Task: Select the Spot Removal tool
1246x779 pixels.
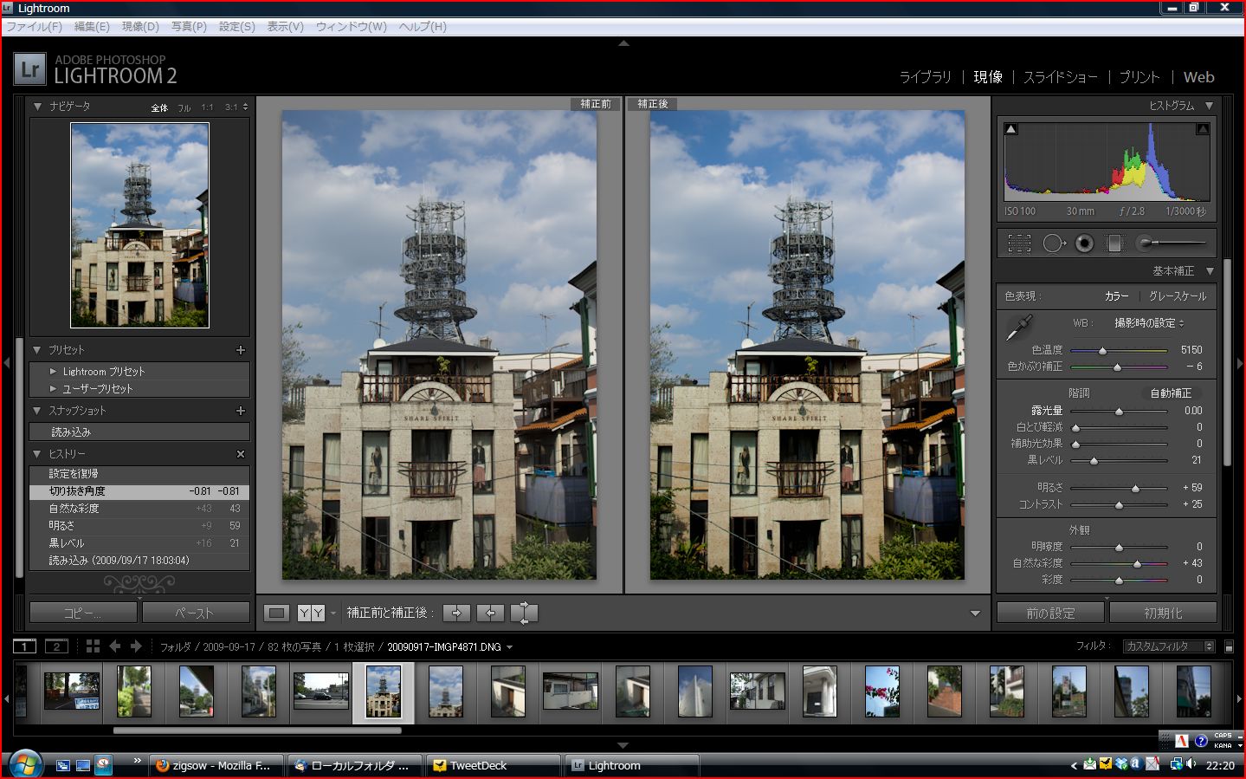Action: click(1052, 243)
